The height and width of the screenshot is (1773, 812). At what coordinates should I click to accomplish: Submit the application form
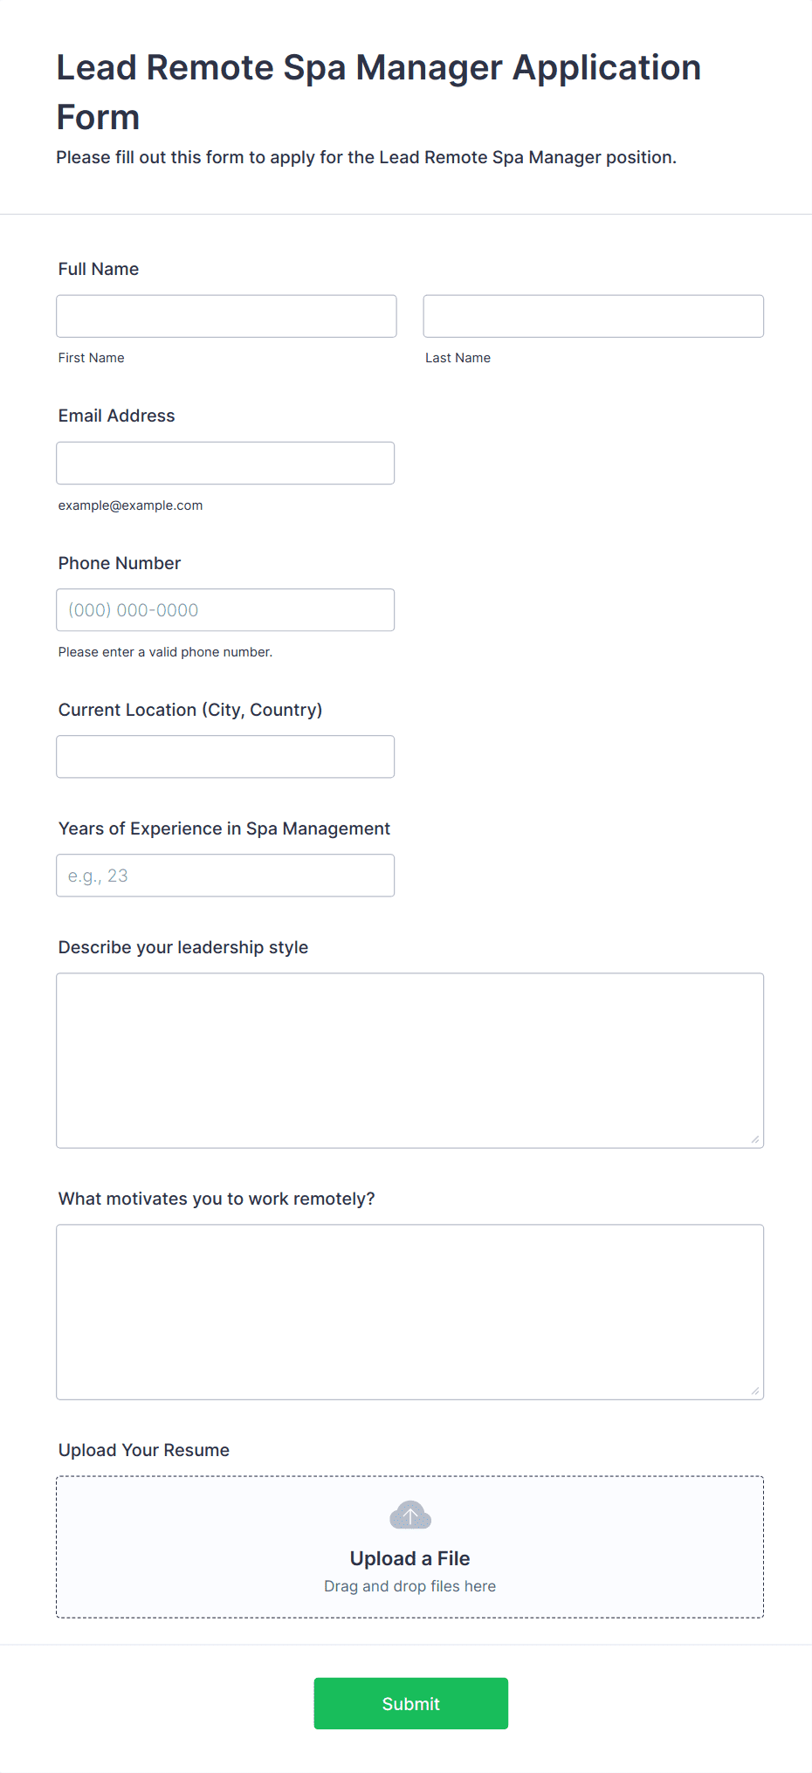(x=411, y=1703)
